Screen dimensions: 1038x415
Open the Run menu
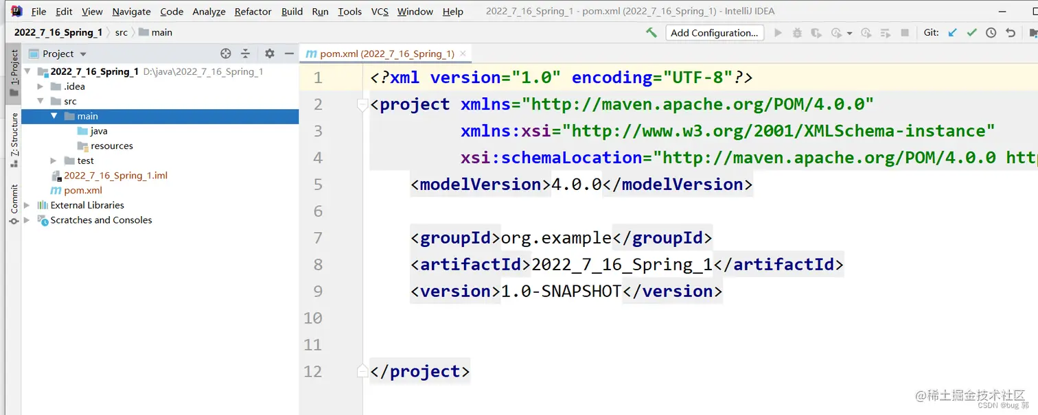320,11
